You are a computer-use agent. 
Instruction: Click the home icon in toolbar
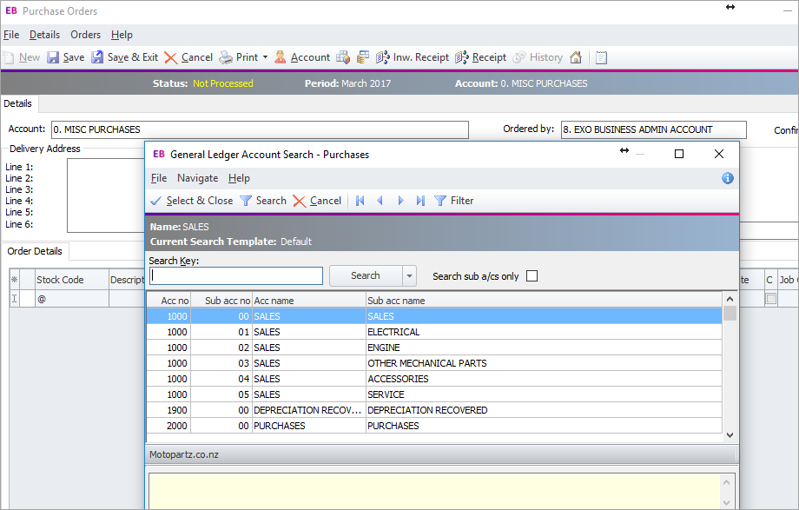(x=576, y=57)
